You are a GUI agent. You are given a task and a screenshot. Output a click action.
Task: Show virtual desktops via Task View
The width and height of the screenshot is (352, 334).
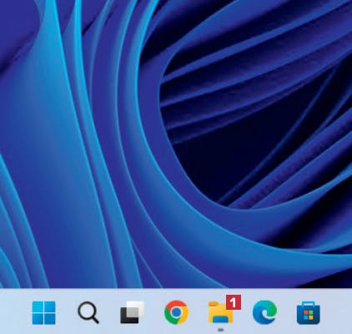click(x=133, y=312)
